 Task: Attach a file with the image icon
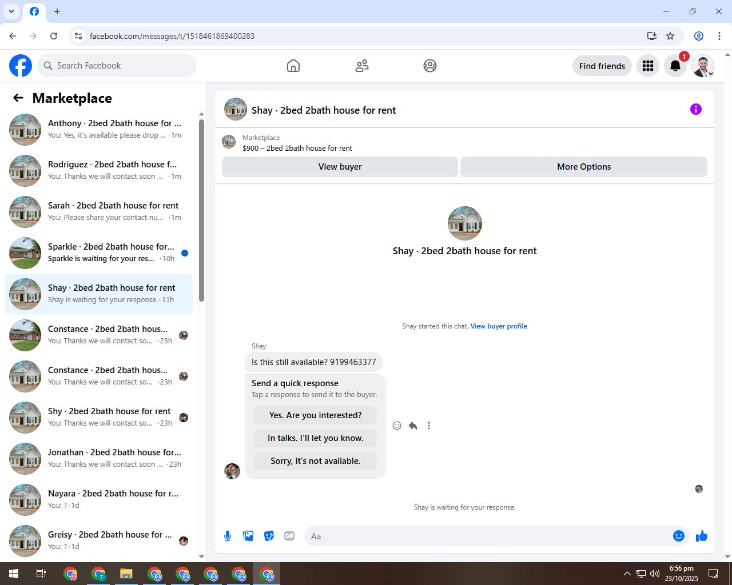tap(248, 536)
